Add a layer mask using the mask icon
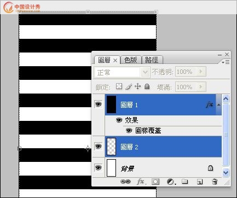The height and width of the screenshot is (198, 237). (155, 182)
